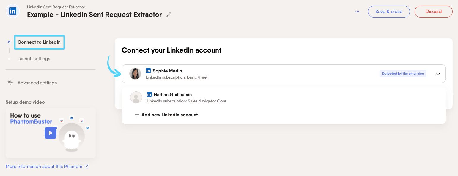Click the Example - LinkedIn Sent Request Extractor title

click(x=94, y=15)
